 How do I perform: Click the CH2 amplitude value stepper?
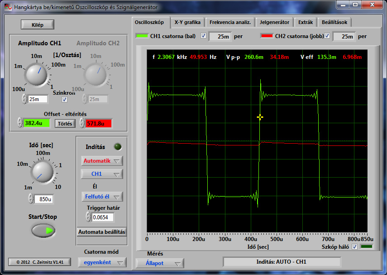pyautogui.click(x=85, y=99)
